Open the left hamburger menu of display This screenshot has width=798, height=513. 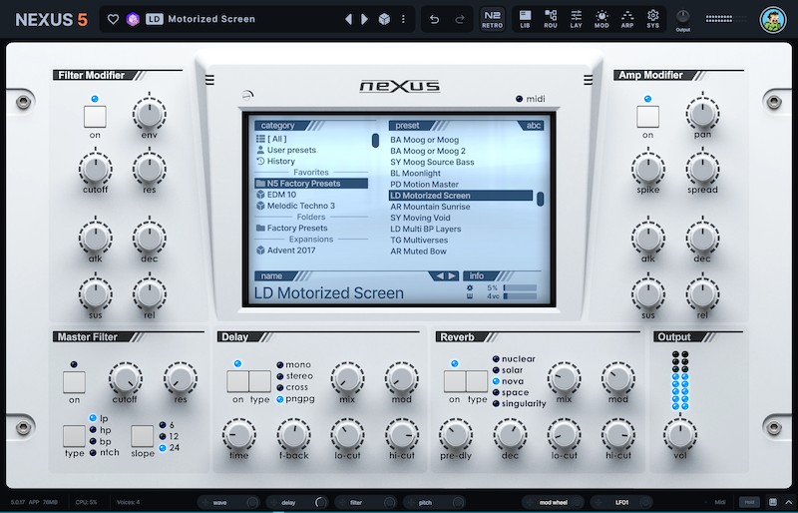tap(209, 80)
